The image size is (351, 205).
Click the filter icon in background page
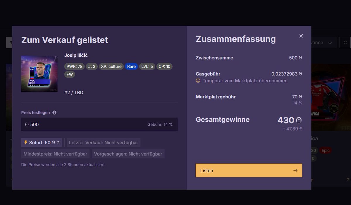point(11,43)
